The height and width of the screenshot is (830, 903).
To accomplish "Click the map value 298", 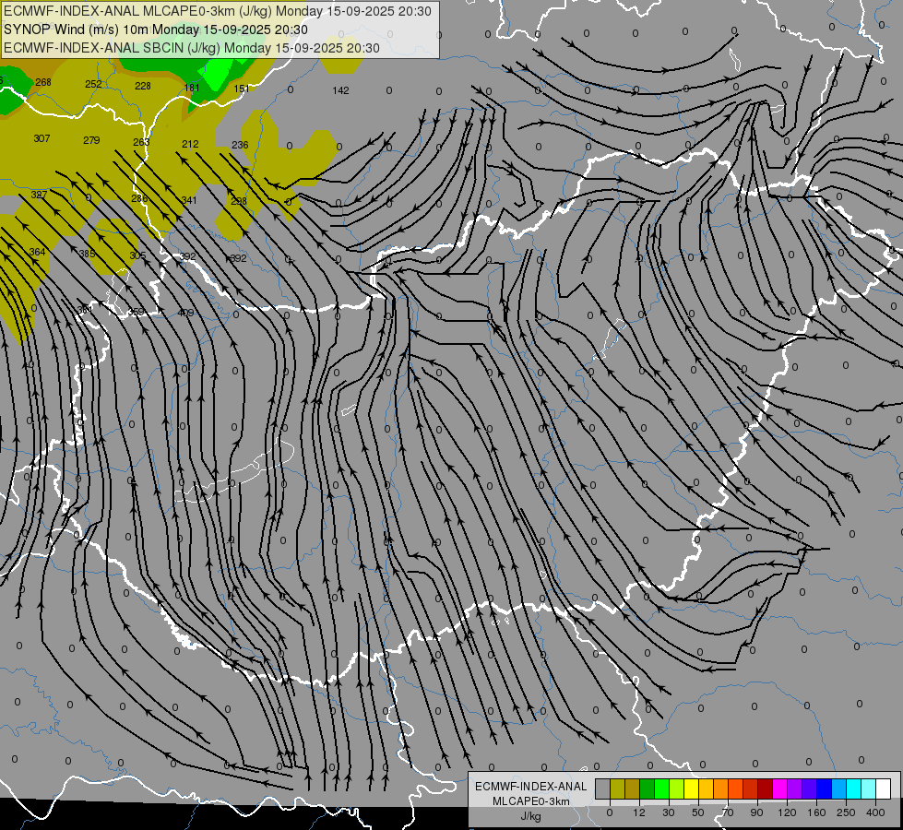I will tap(239, 201).
